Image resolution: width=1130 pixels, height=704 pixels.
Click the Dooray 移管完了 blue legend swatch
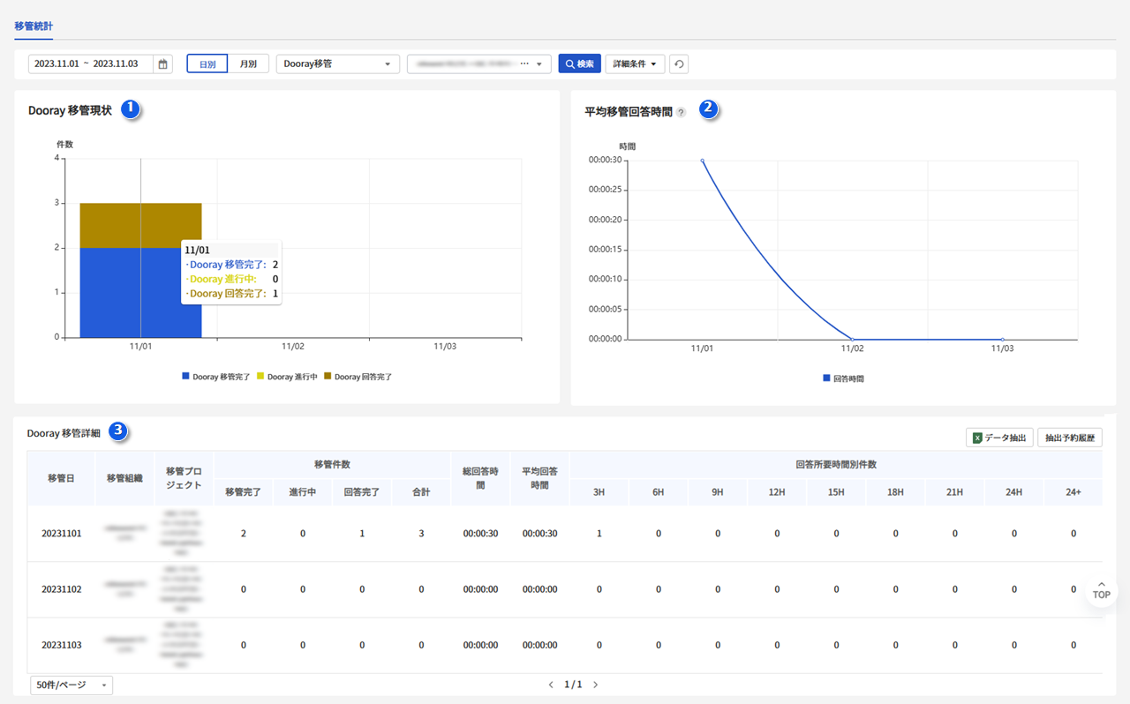[185, 377]
